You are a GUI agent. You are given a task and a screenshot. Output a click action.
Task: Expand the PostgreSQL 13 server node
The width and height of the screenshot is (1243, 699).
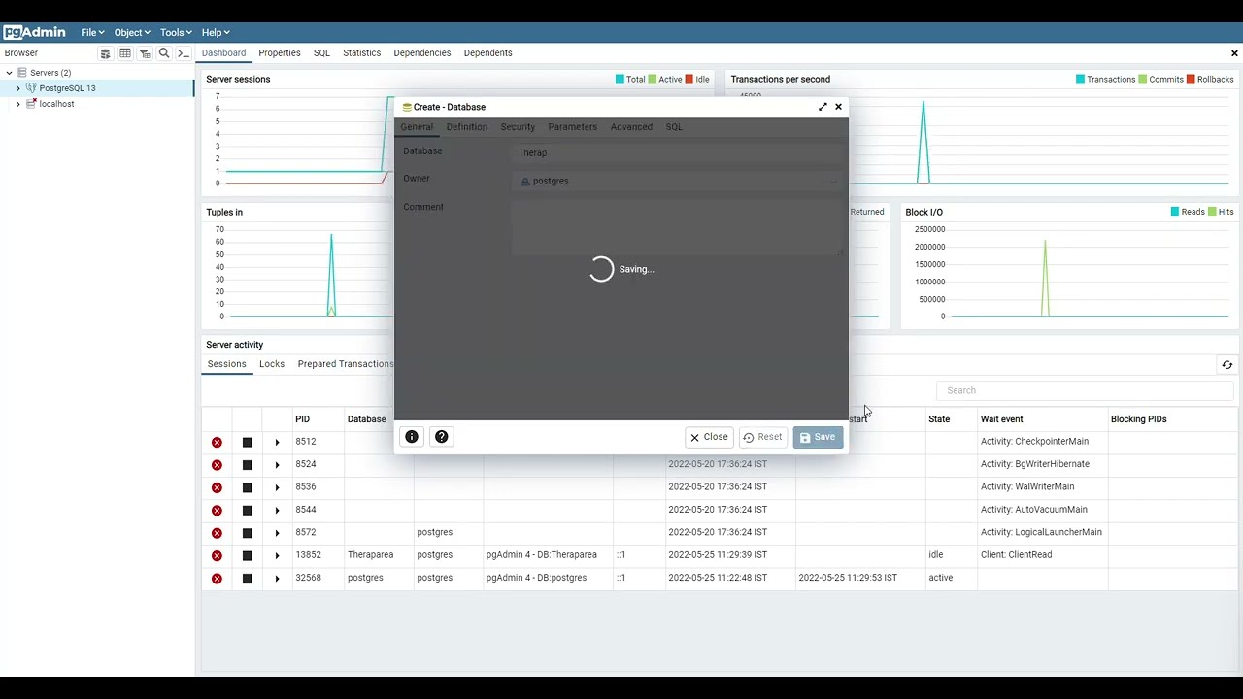pyautogui.click(x=17, y=88)
